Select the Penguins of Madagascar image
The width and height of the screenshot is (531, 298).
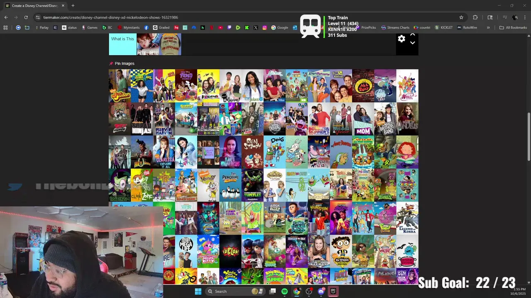pyautogui.click(x=230, y=185)
